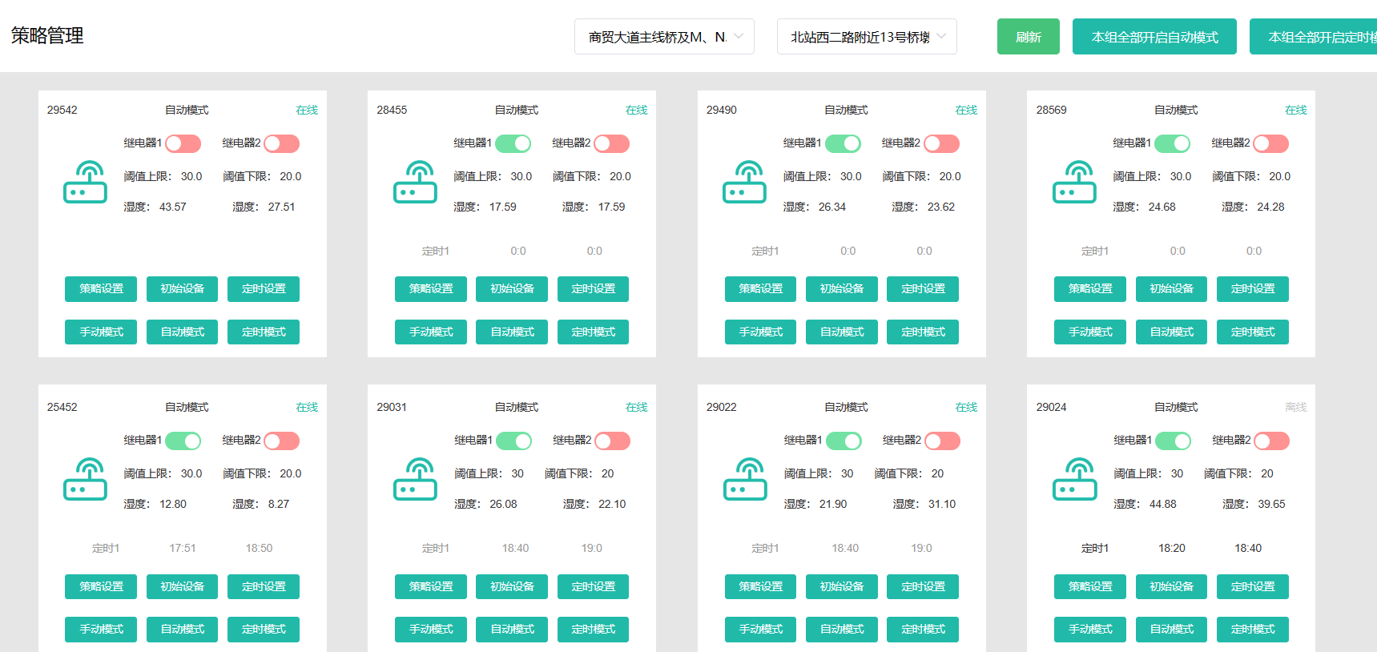Click humidity value 31.10 on device 29022
The height and width of the screenshot is (652, 1377).
point(942,504)
